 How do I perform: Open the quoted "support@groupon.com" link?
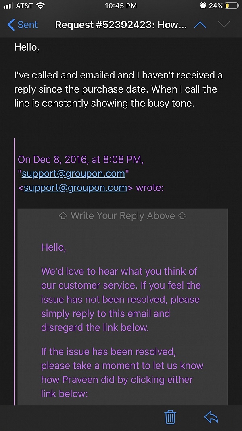point(73,174)
